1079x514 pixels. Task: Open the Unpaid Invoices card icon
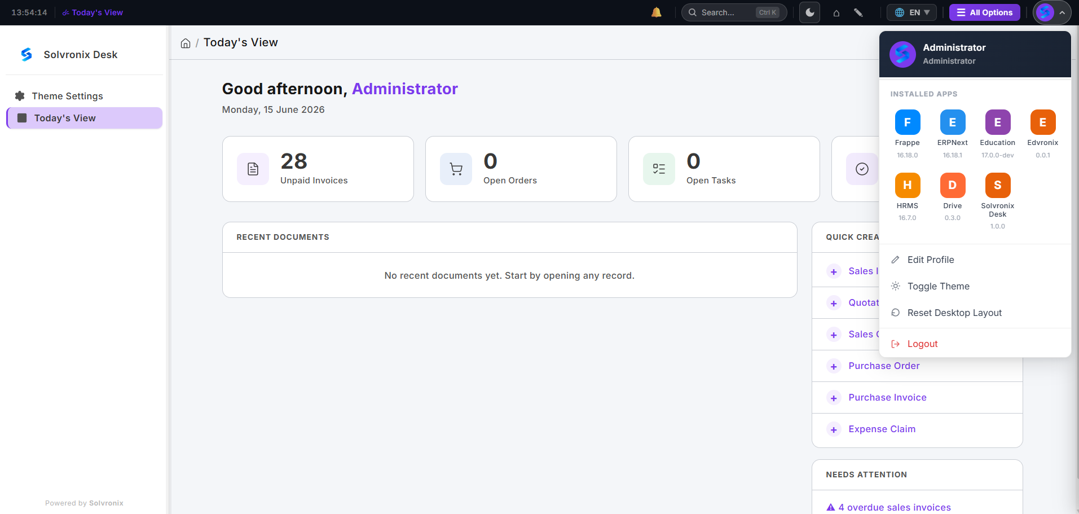coord(253,169)
